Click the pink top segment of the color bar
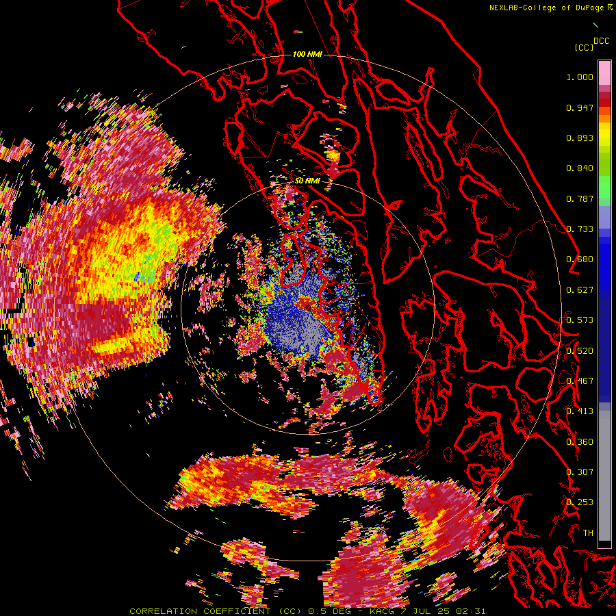 point(604,73)
